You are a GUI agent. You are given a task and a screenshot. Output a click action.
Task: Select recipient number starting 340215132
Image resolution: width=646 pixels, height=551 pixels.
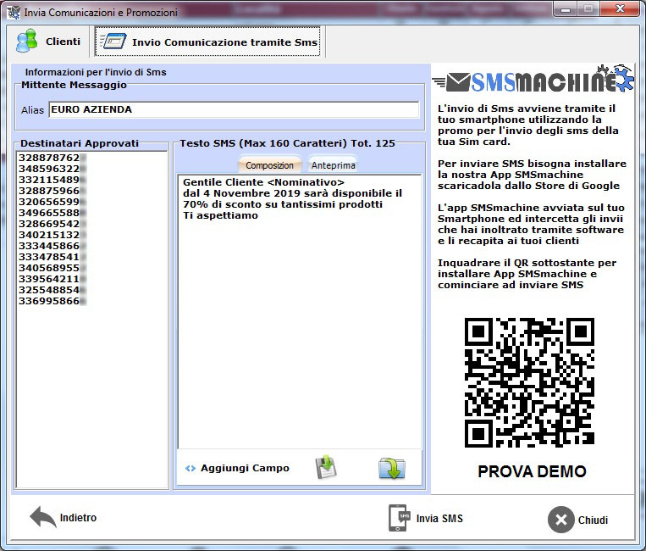point(52,235)
